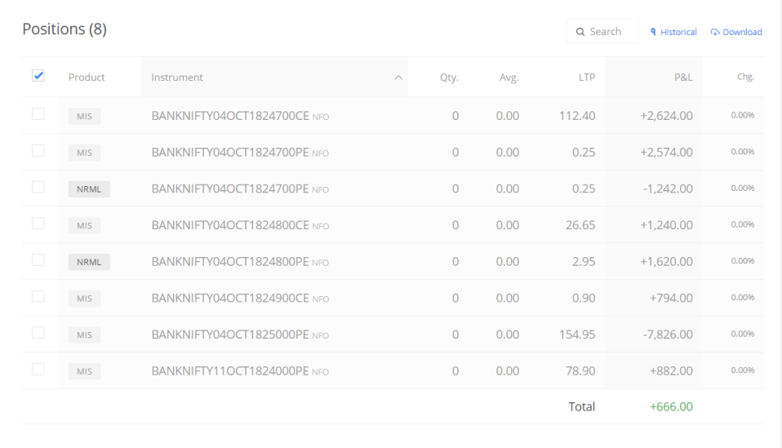
Task: Tick checkbox for BANKNIFTY04OCT1824800CE row
Action: coord(38,224)
